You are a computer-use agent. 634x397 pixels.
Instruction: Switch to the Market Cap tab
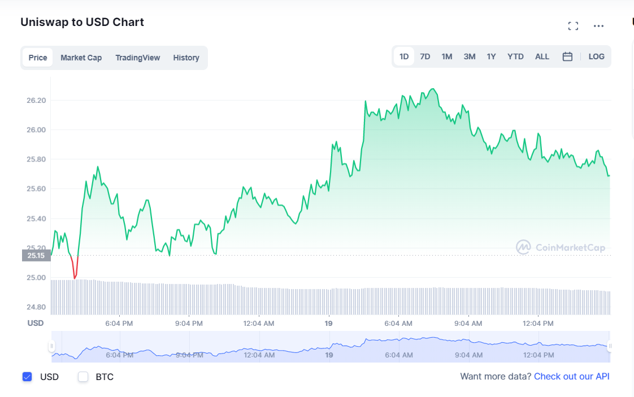81,58
